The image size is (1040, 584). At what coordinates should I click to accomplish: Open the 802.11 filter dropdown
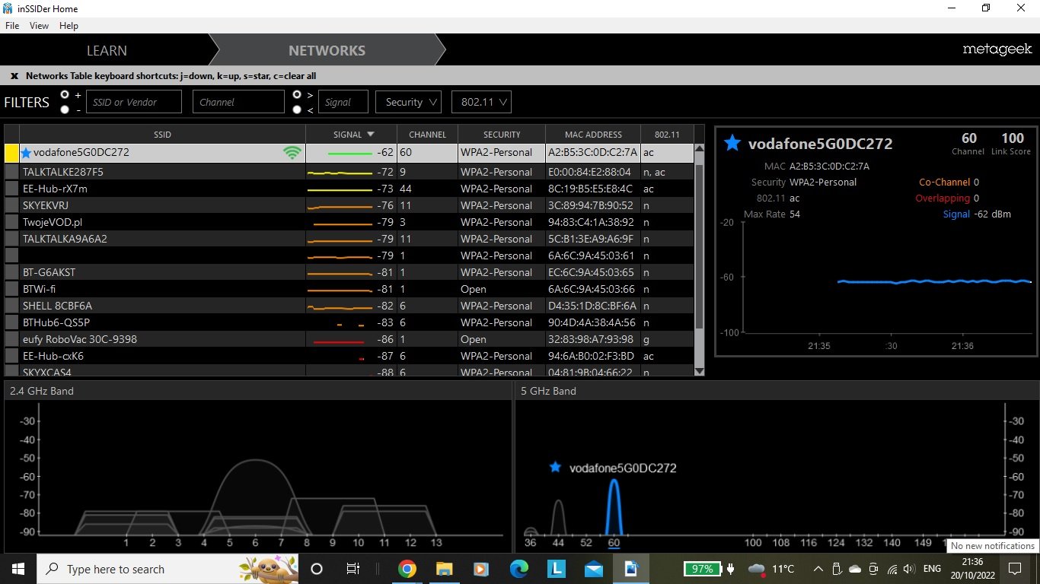(480, 102)
